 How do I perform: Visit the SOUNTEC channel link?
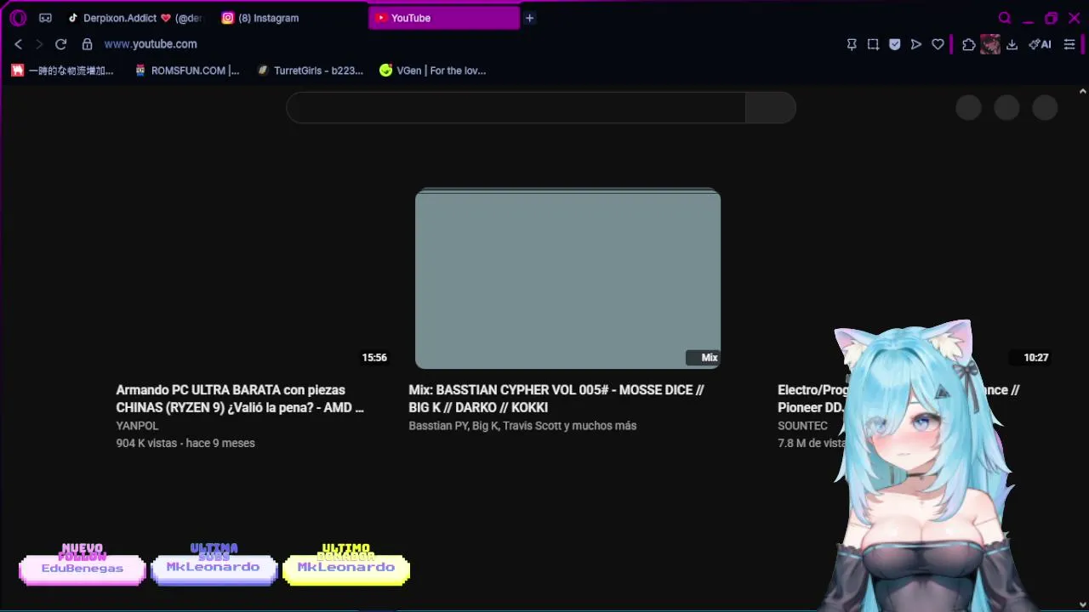coord(802,426)
